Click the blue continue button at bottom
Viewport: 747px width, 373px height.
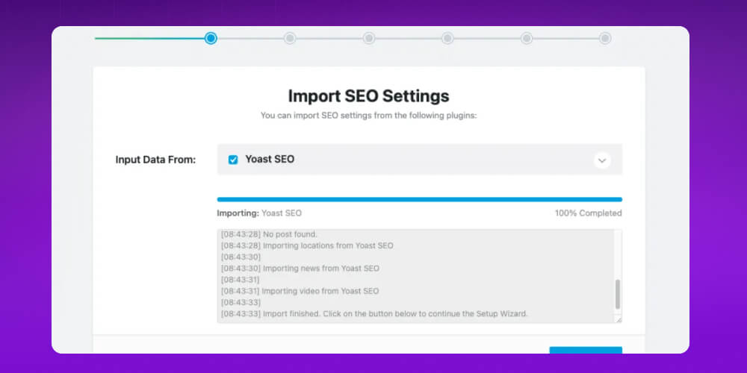click(x=586, y=350)
